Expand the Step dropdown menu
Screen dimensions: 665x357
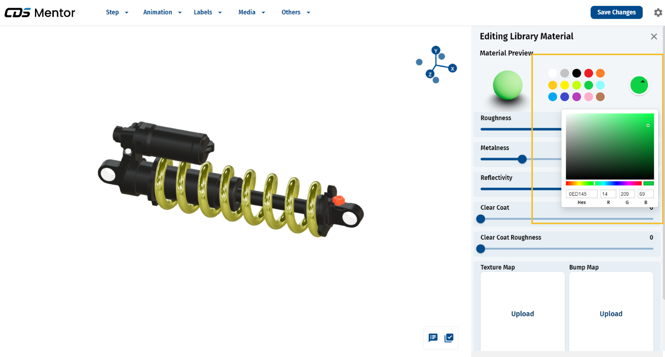point(117,12)
